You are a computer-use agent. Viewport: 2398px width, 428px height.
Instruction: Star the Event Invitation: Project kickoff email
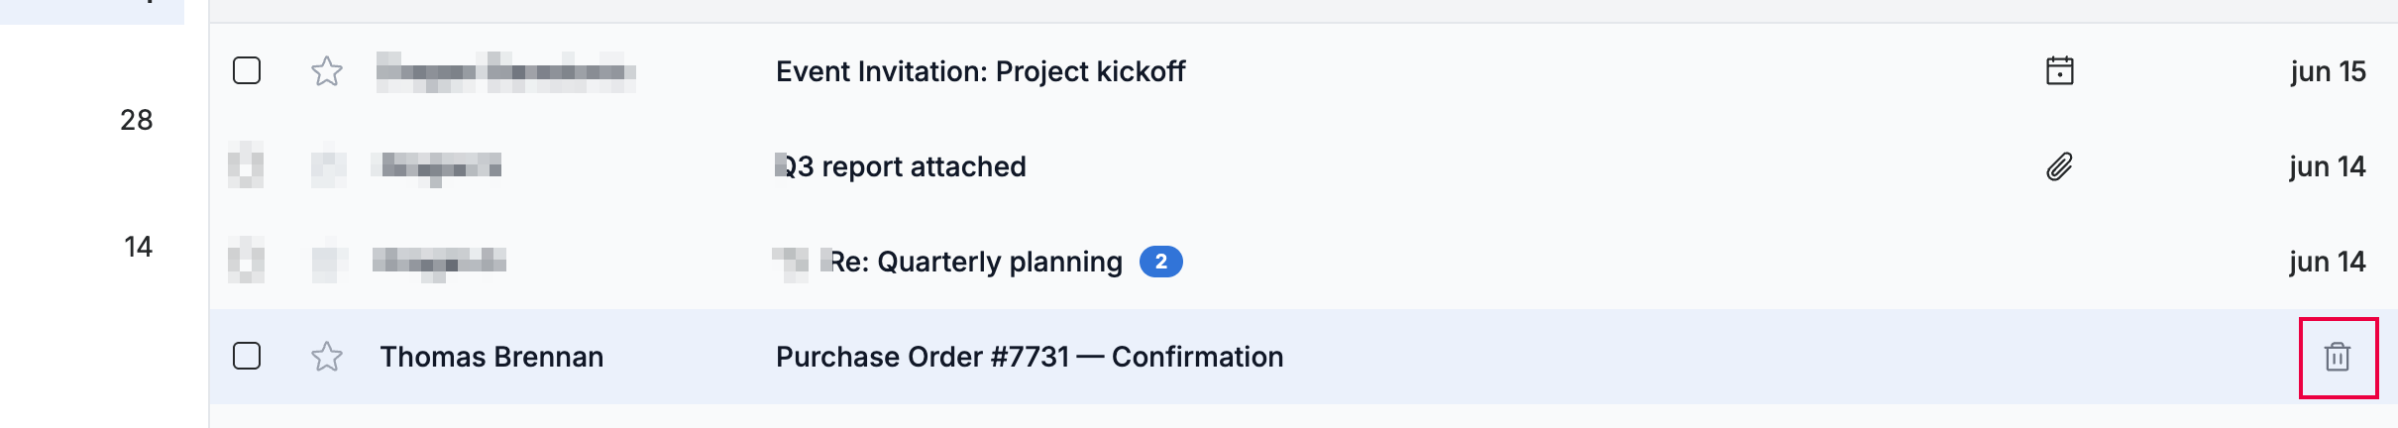(326, 71)
